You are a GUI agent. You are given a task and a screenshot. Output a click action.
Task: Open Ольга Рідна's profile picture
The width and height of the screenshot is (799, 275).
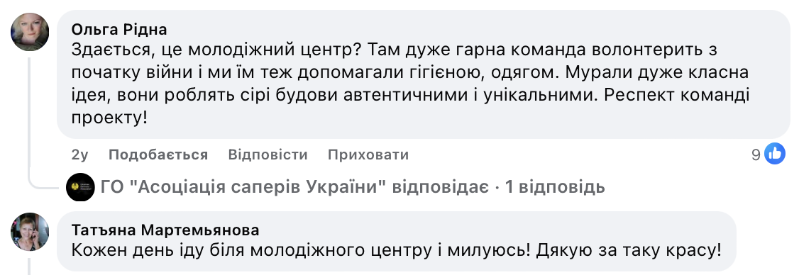tap(30, 32)
